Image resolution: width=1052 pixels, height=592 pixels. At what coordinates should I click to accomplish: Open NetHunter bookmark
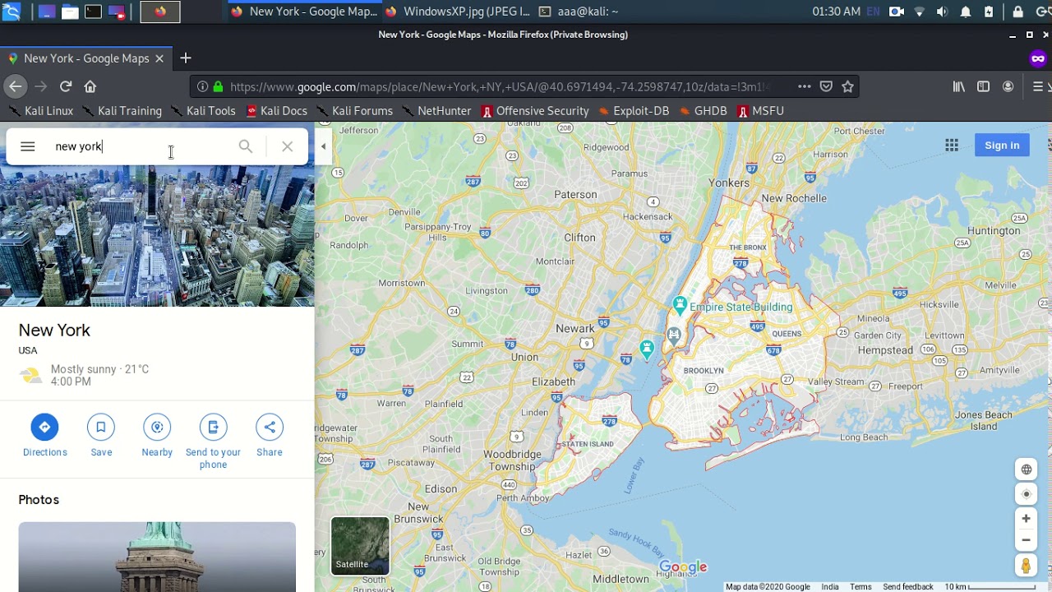coord(436,111)
